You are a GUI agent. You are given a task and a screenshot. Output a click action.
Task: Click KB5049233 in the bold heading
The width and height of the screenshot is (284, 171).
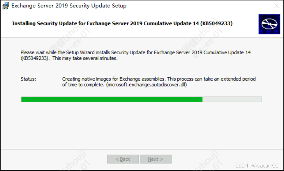pyautogui.click(x=216, y=24)
